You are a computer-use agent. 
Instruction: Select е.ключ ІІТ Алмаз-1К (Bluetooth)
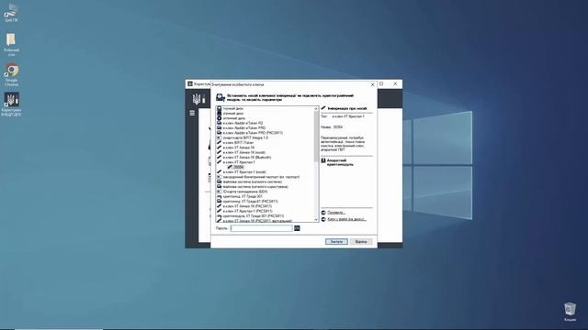pos(247,157)
